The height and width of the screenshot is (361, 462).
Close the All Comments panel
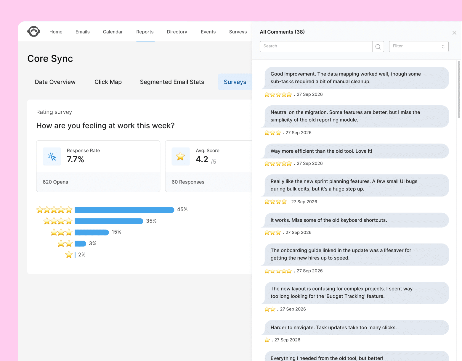click(x=454, y=33)
